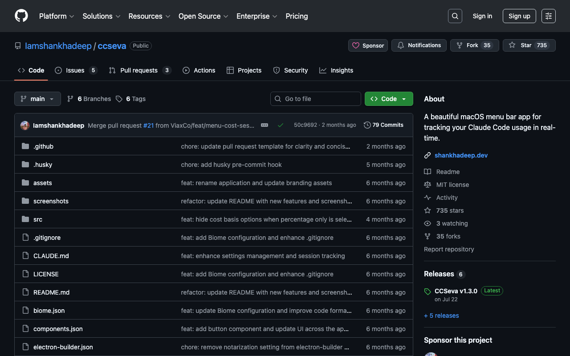Fork the repository
This screenshot has width=570, height=356.
point(472,45)
